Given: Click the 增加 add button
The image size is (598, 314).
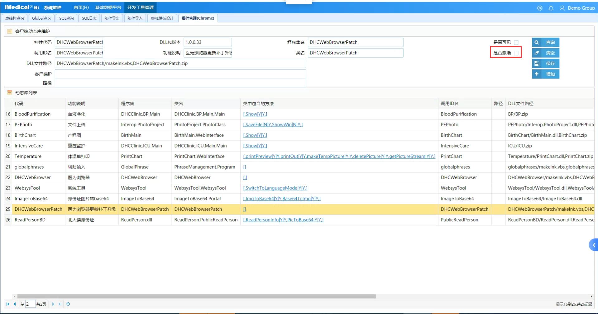Looking at the screenshot, I should click(545, 74).
